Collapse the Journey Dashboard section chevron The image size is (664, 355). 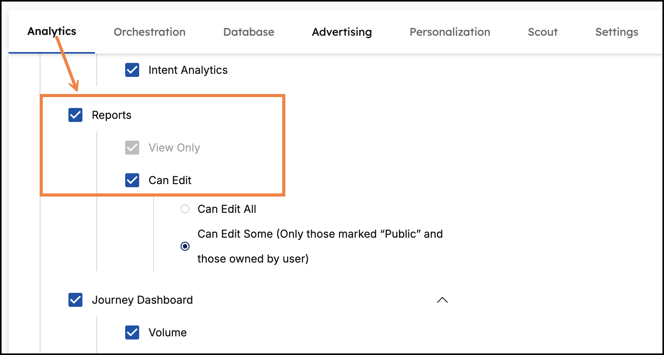(442, 300)
